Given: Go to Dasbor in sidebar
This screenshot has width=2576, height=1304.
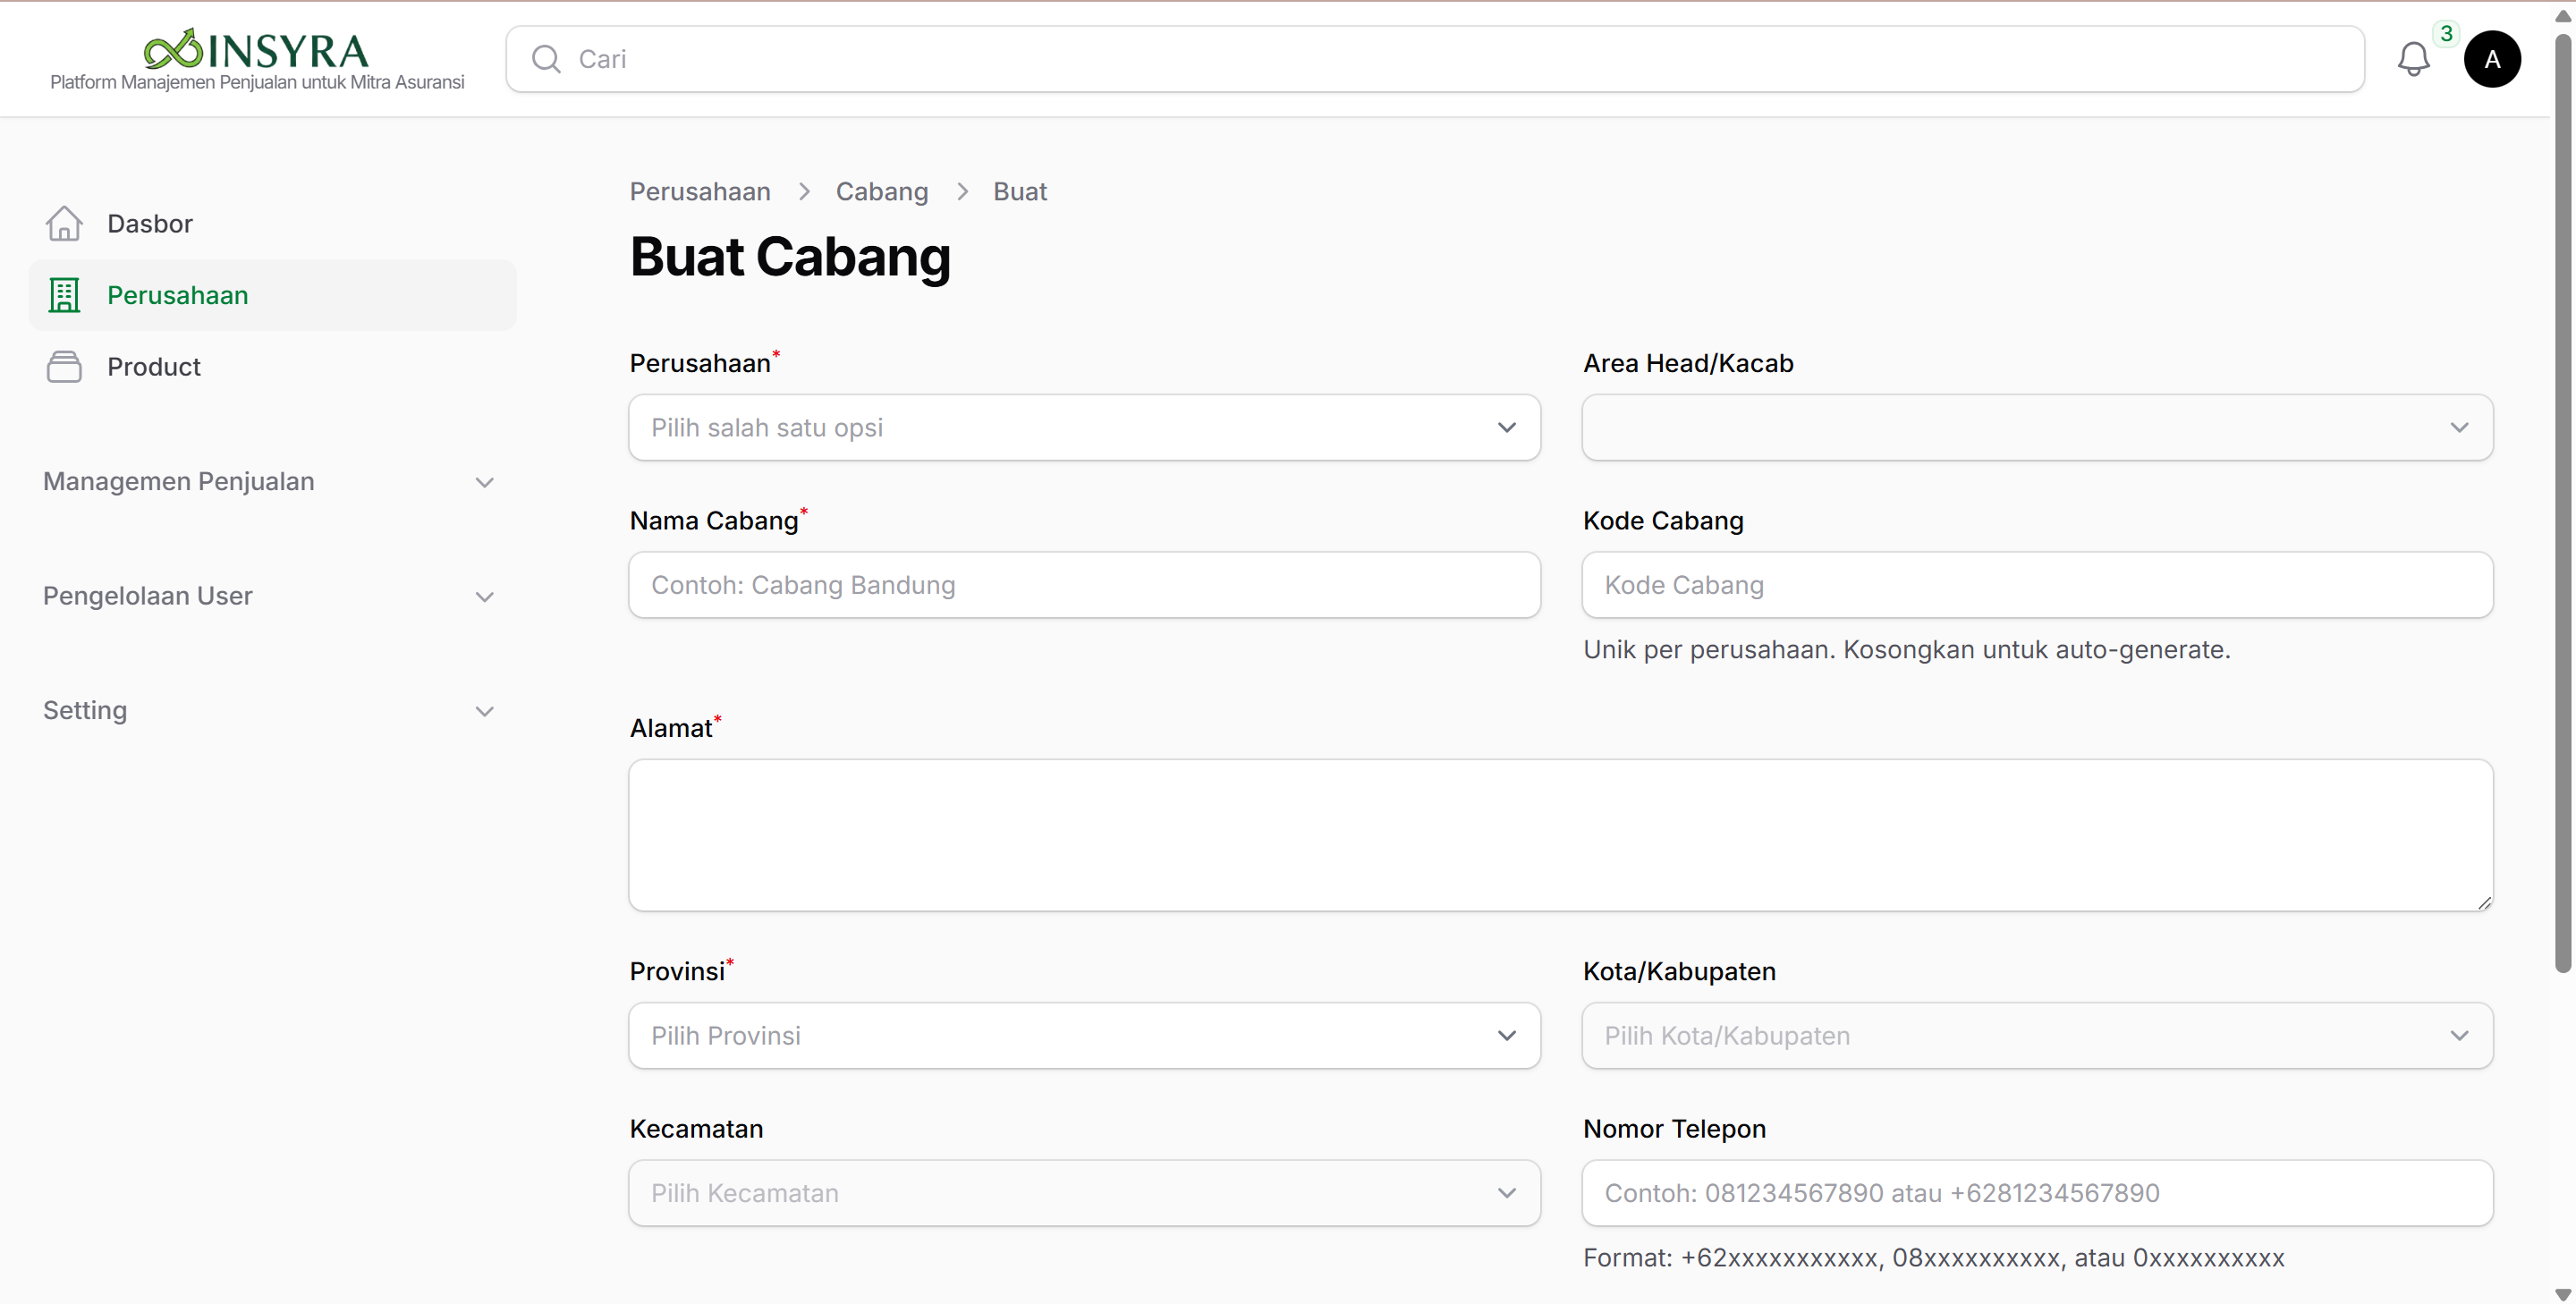Looking at the screenshot, I should (x=273, y=223).
